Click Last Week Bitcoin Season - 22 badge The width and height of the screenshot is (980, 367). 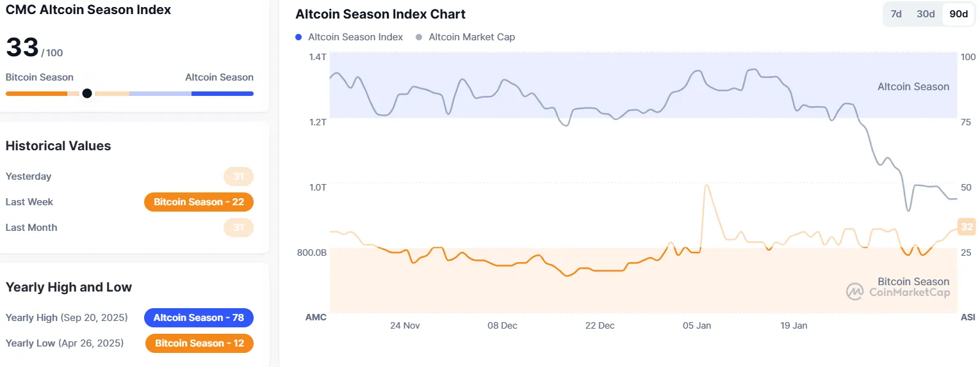point(199,202)
